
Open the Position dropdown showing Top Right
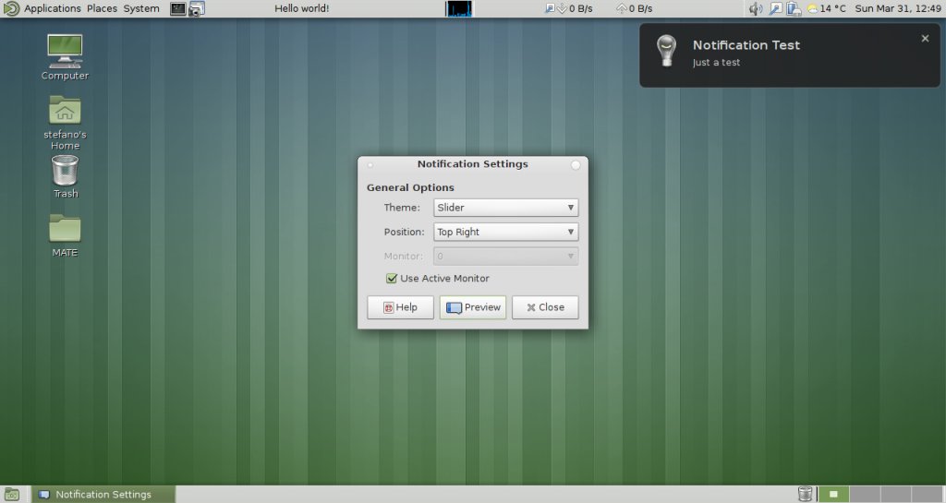(x=505, y=232)
